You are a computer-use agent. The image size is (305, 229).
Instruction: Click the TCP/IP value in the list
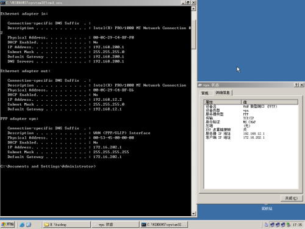(248, 118)
